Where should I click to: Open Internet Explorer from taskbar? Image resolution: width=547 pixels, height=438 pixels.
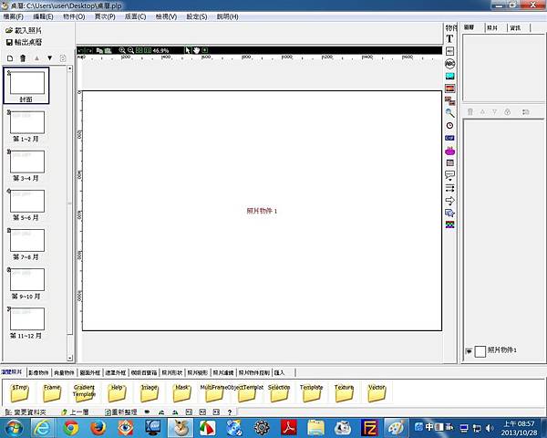(43, 428)
